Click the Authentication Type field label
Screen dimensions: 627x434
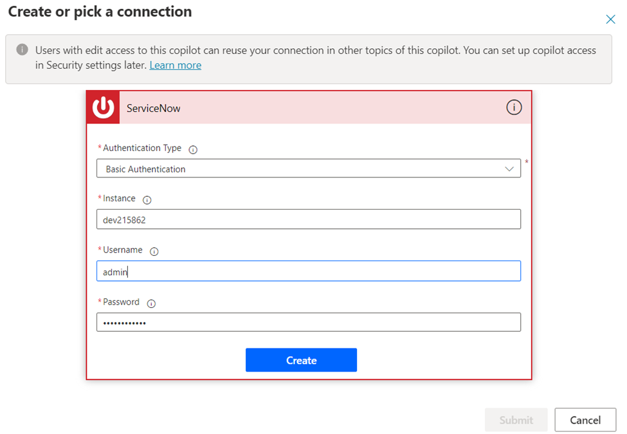click(141, 149)
